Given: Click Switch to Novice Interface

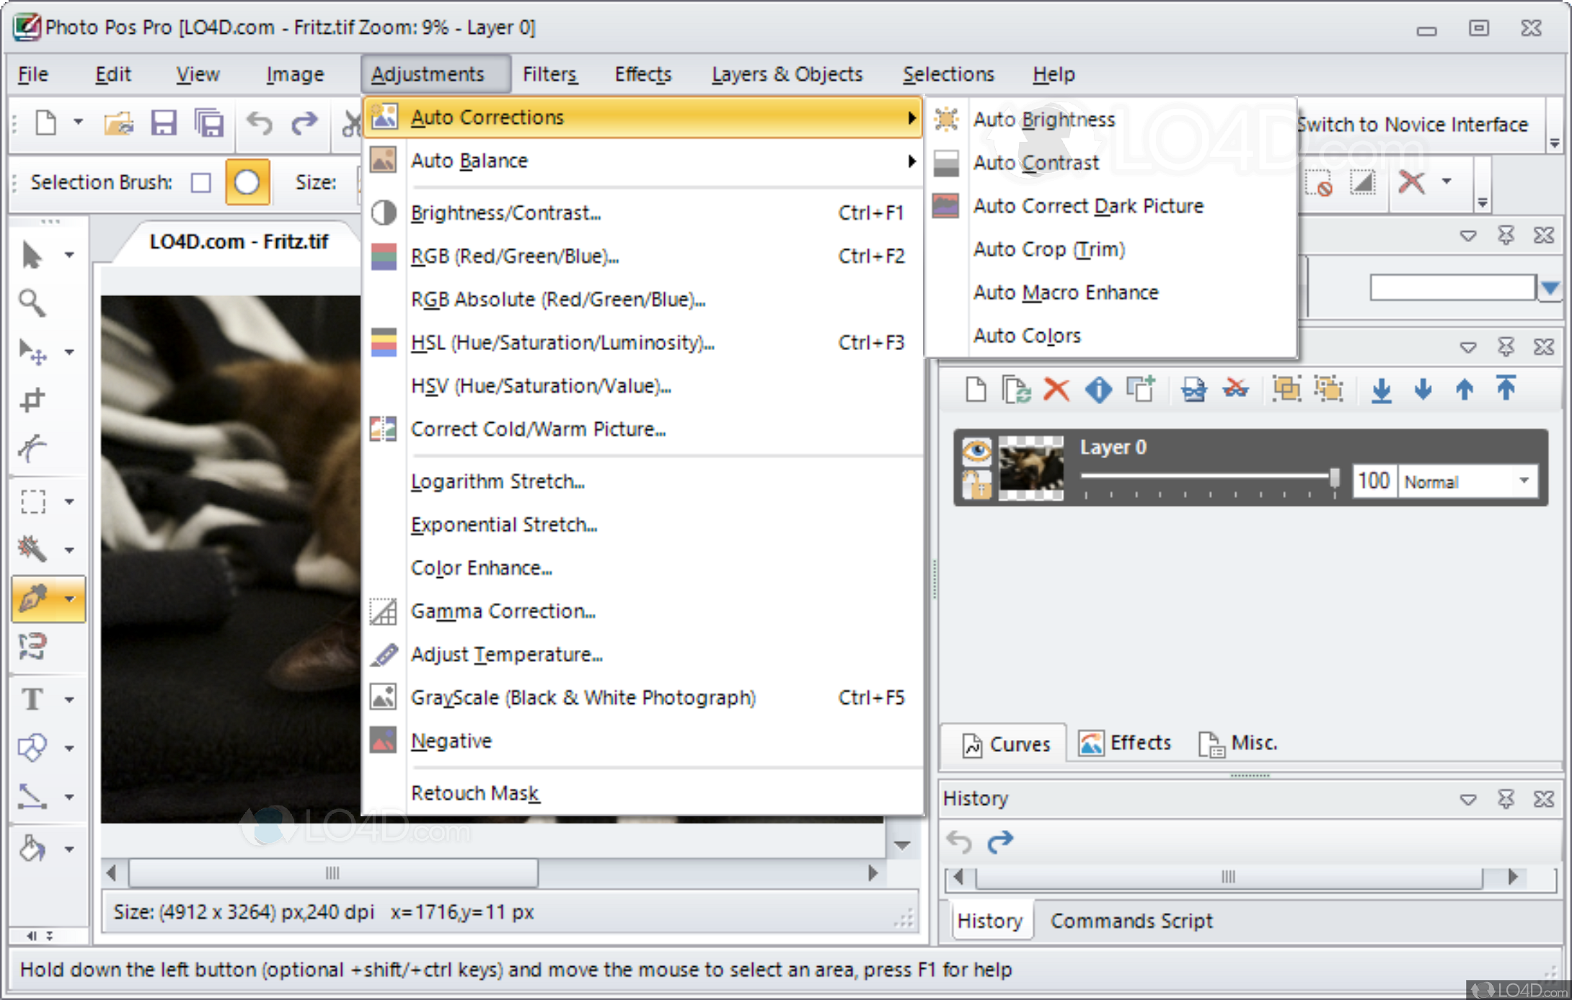Looking at the screenshot, I should [x=1415, y=124].
